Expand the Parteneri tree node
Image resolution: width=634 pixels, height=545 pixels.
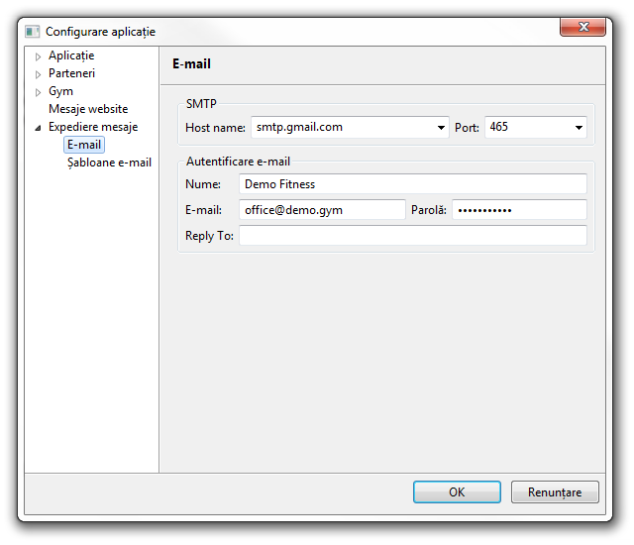coord(39,74)
